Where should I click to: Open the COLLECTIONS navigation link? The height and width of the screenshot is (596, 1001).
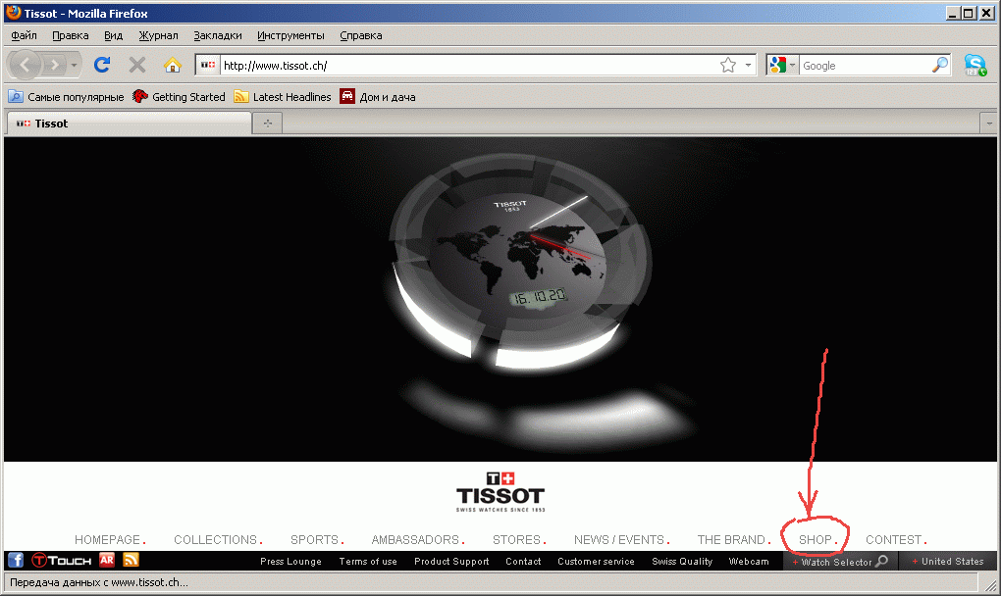coord(216,540)
